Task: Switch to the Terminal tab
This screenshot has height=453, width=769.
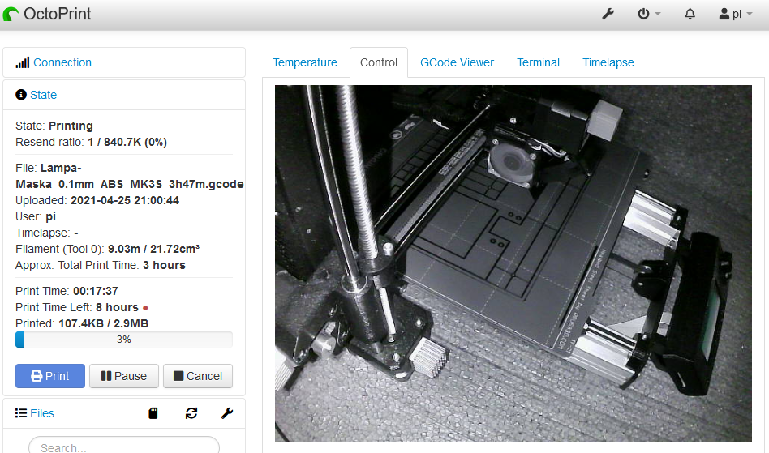Action: pos(538,62)
